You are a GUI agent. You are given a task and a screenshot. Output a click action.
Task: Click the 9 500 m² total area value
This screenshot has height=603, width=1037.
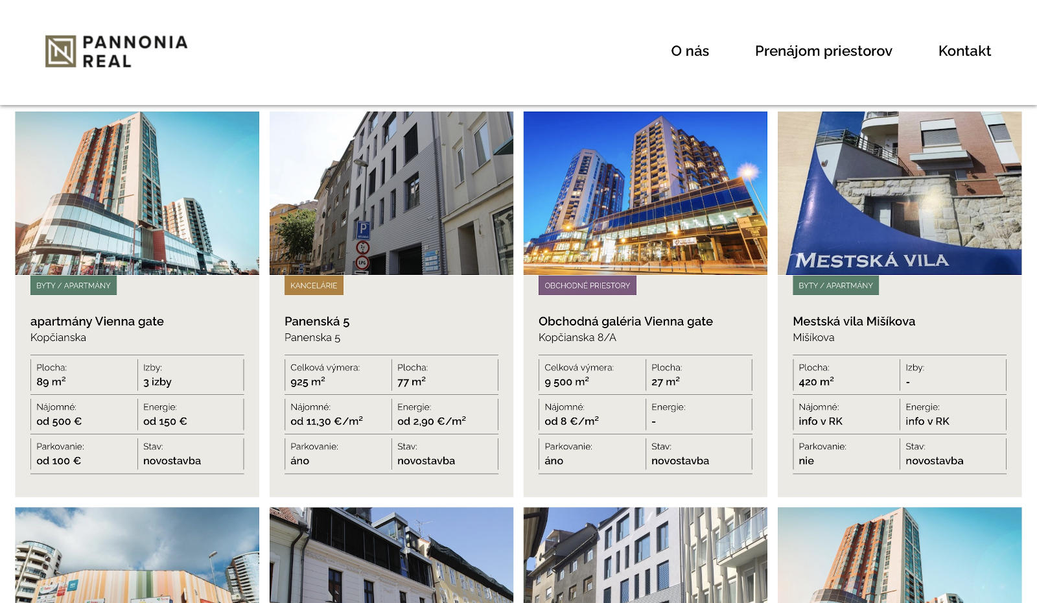(566, 382)
